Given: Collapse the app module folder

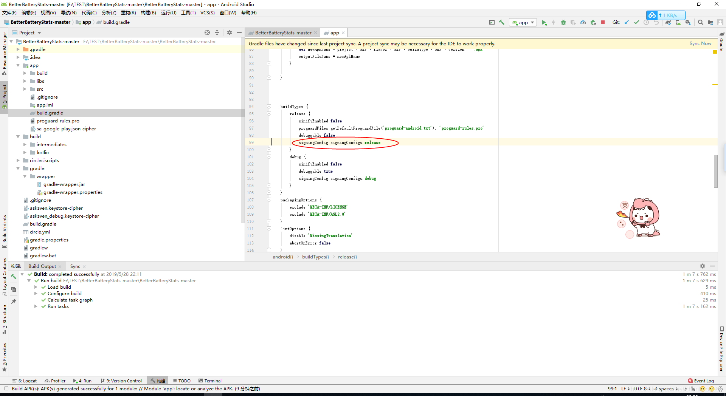Looking at the screenshot, I should click(x=18, y=65).
